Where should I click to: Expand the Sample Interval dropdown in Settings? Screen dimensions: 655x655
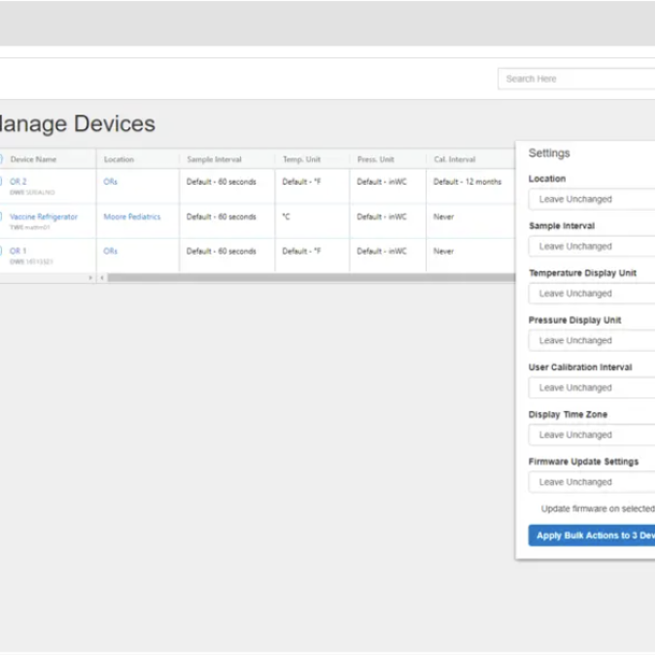(x=591, y=247)
